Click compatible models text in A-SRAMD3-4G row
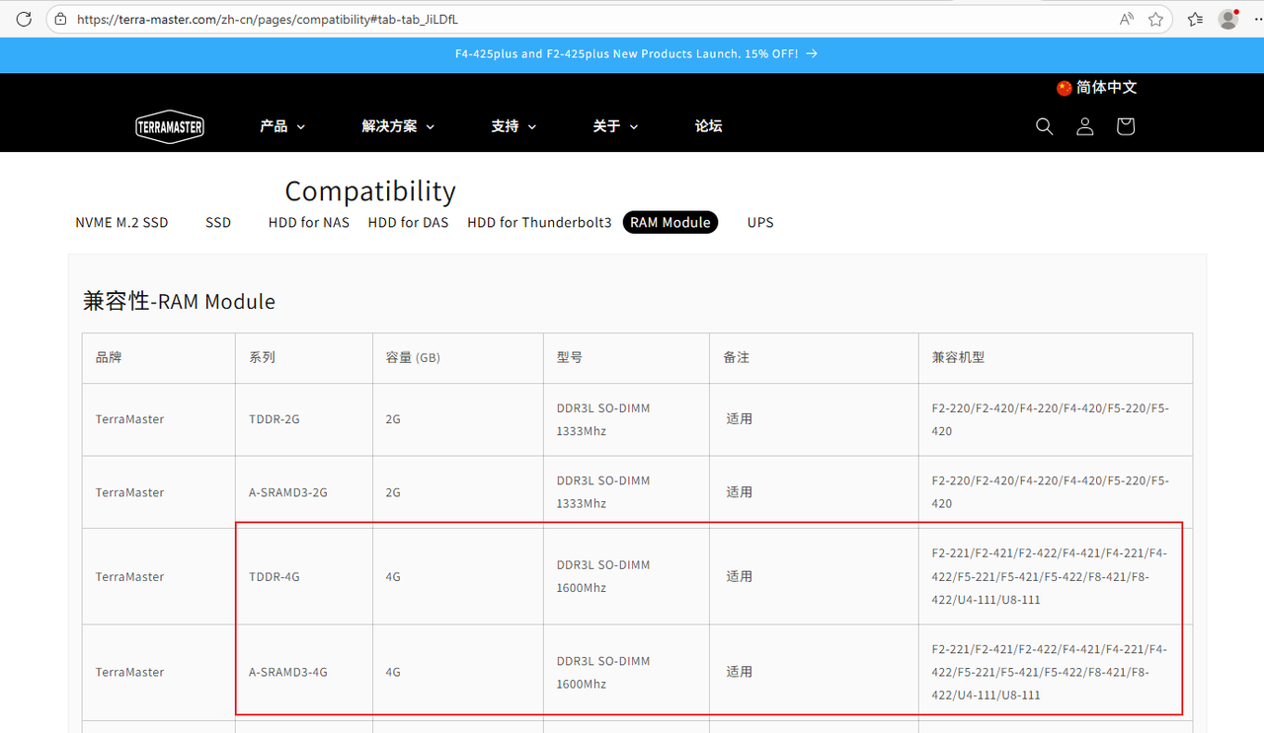The width and height of the screenshot is (1264, 733). pyautogui.click(x=1050, y=672)
